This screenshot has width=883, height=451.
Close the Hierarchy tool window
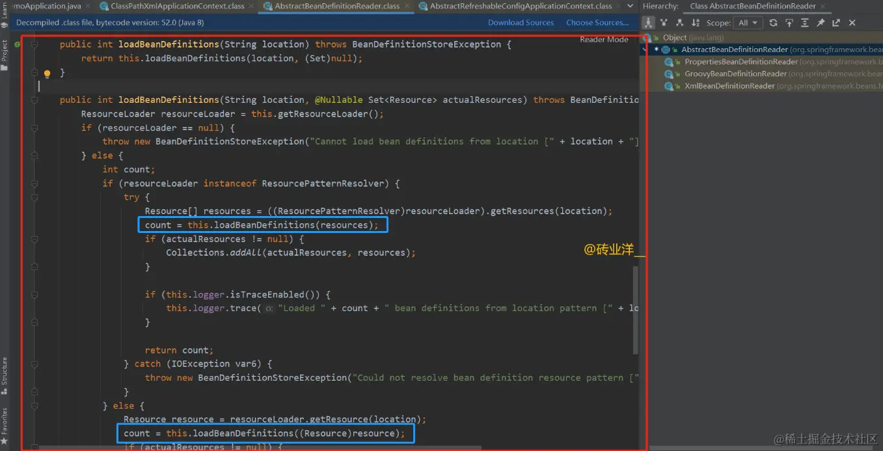tap(852, 23)
